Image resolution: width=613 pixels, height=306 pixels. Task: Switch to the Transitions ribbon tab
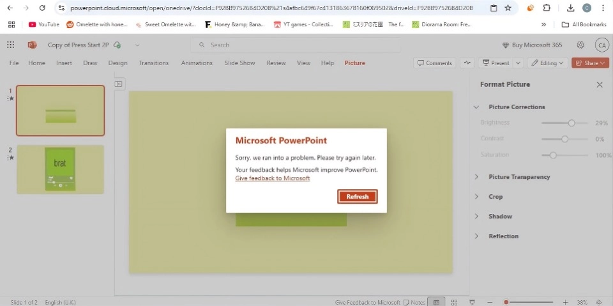pyautogui.click(x=154, y=63)
